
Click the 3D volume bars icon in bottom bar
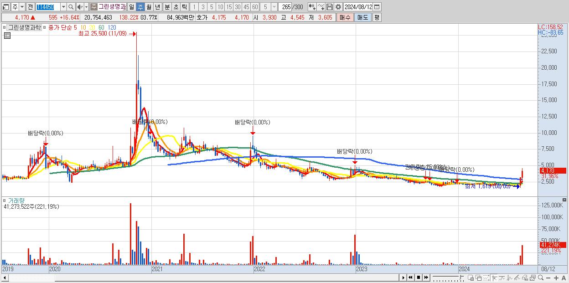coord(525,278)
